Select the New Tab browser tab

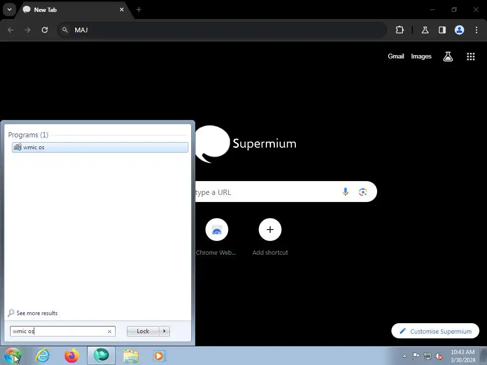pyautogui.click(x=75, y=10)
